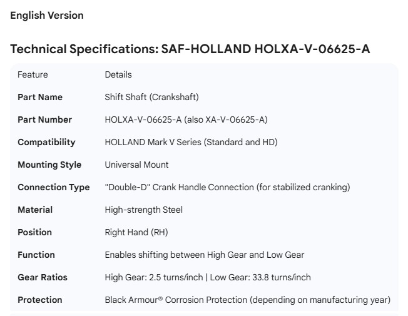Screen dimensions: 408x316
Task: Click the "Part Name" row label
Action: (x=40, y=97)
